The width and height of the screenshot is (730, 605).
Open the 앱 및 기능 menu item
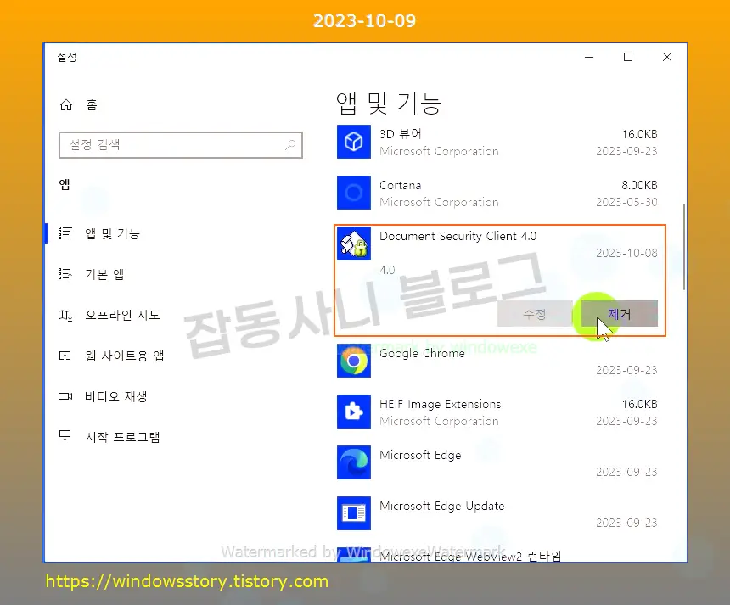click(x=112, y=233)
